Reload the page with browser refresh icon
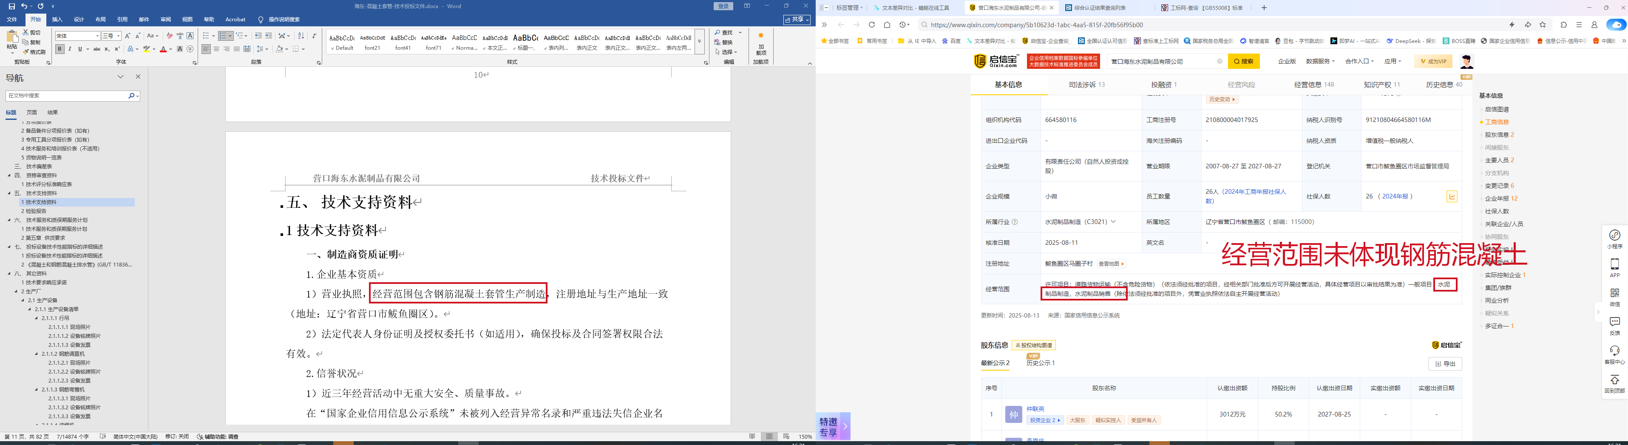This screenshot has height=445, width=1628. pyautogui.click(x=871, y=25)
